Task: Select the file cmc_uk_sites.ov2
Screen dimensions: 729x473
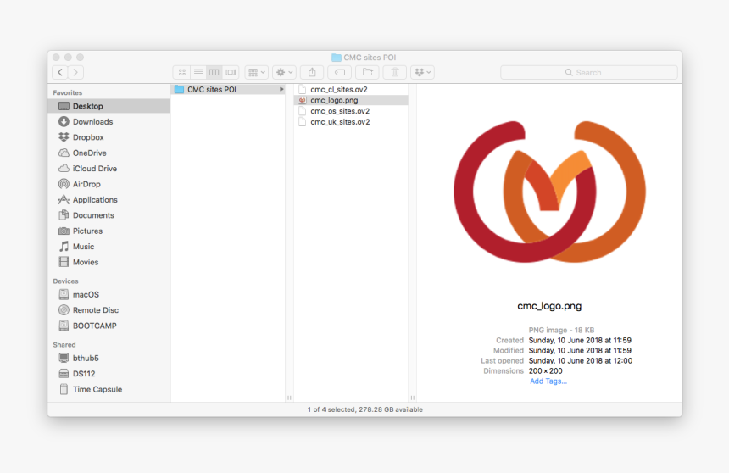Action: point(351,122)
